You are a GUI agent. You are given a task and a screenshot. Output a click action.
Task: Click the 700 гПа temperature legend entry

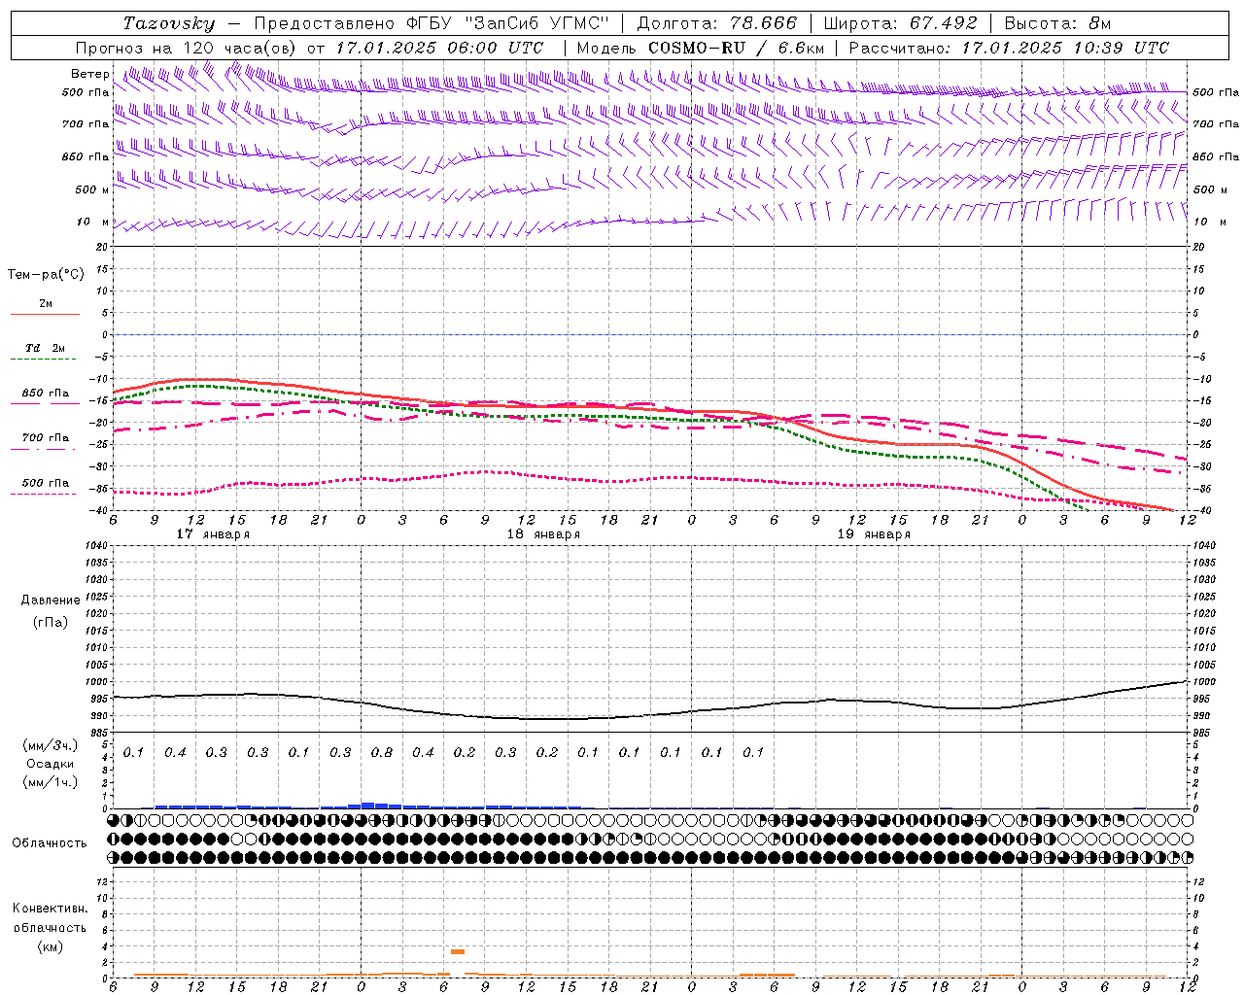pyautogui.click(x=46, y=438)
